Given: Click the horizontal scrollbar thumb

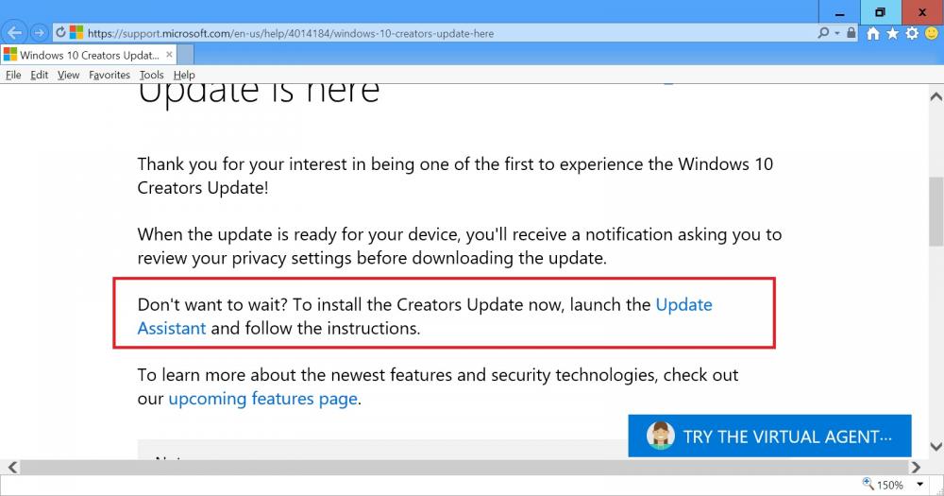Looking at the screenshot, I should 464,467.
